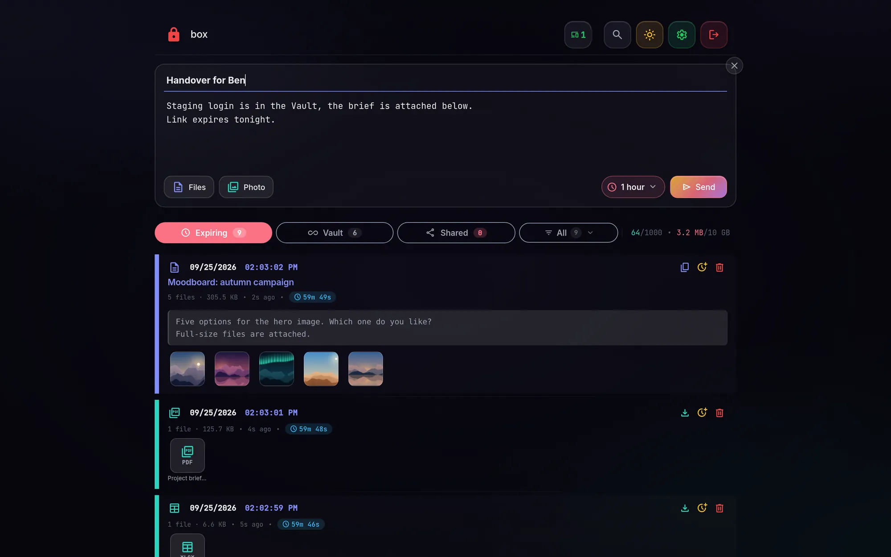Click the Moodboard document type icon

point(174,267)
